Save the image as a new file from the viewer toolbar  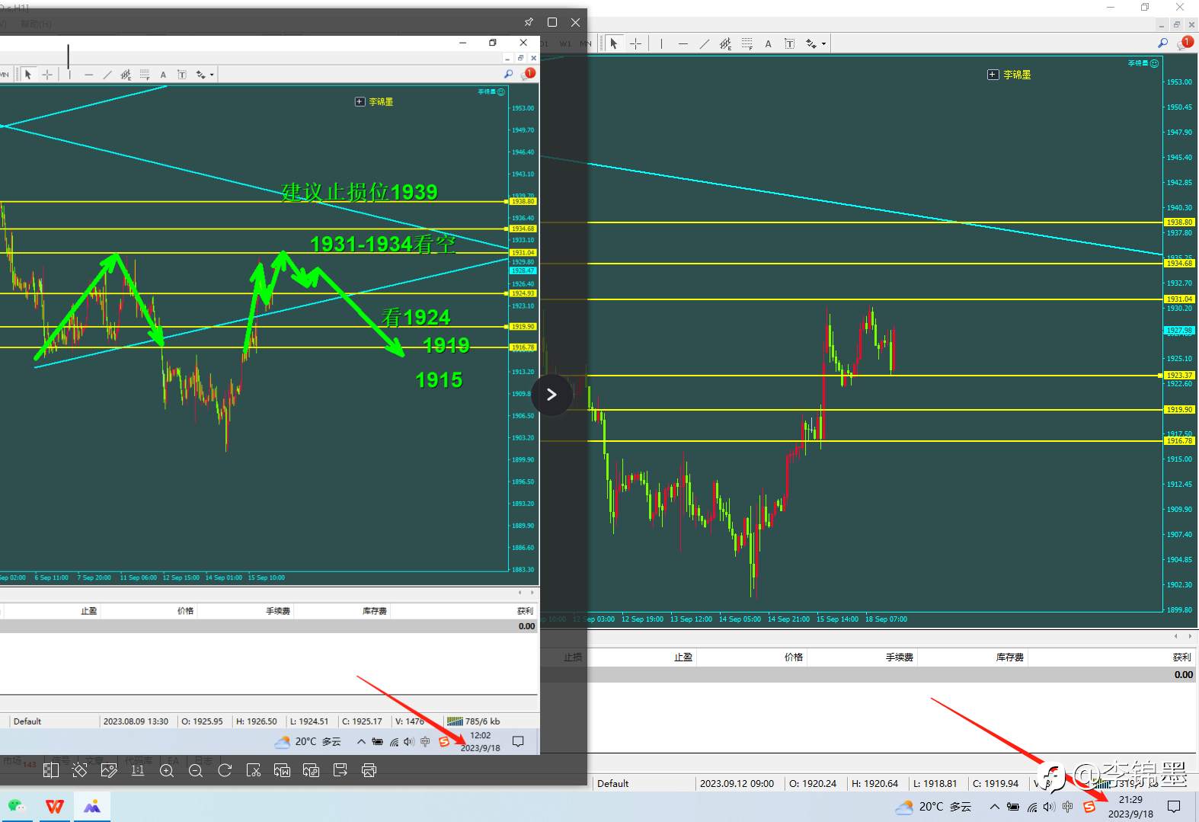click(x=341, y=770)
